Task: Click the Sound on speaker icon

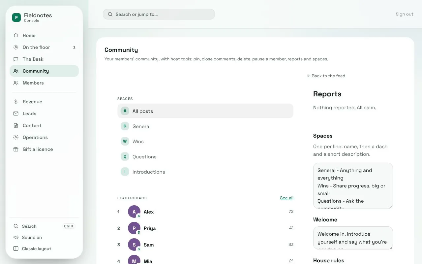Action: pyautogui.click(x=16, y=238)
